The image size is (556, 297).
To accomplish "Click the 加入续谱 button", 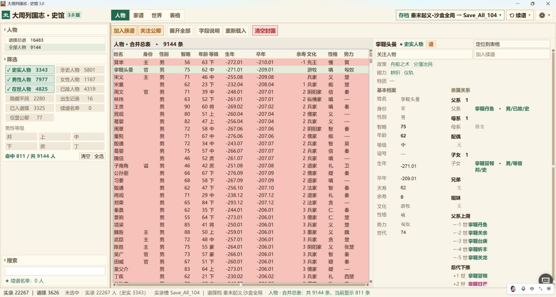I will click(512, 54).
